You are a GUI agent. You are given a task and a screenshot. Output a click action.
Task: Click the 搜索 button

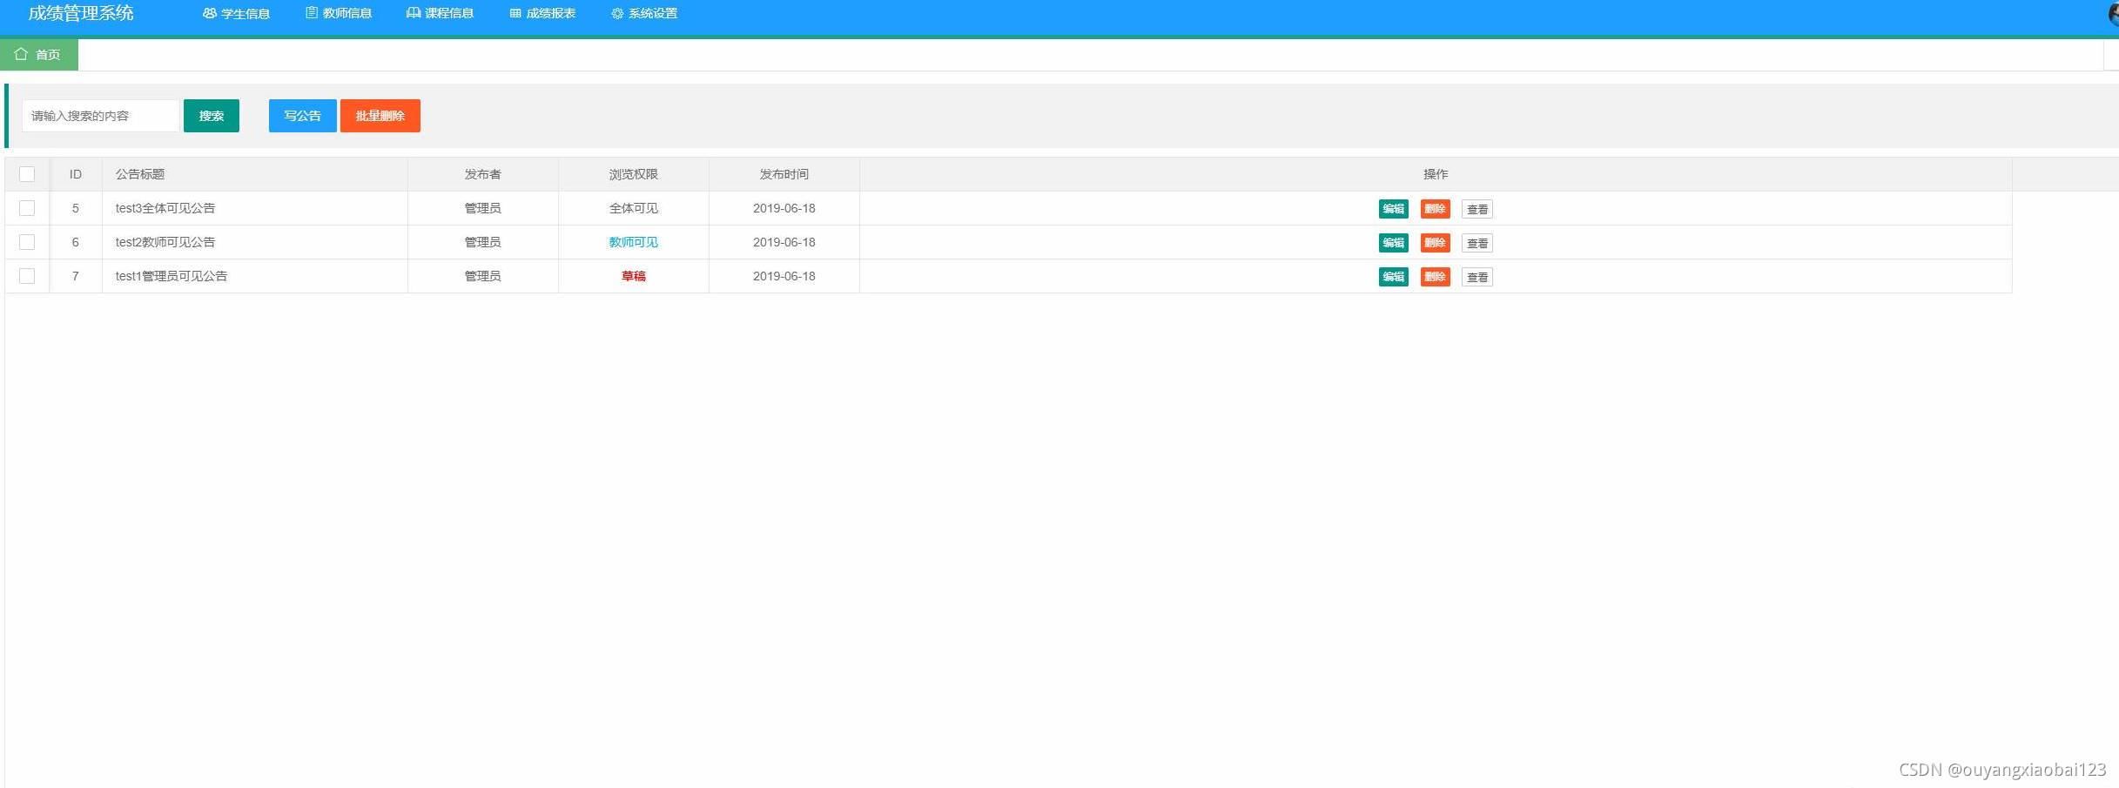tap(212, 116)
